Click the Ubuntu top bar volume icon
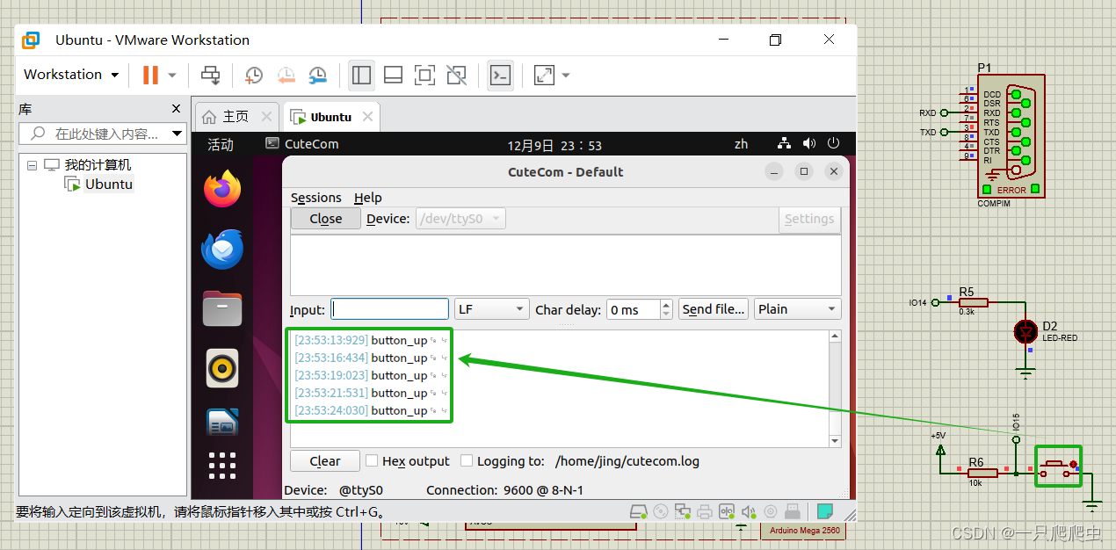 pyautogui.click(x=809, y=144)
